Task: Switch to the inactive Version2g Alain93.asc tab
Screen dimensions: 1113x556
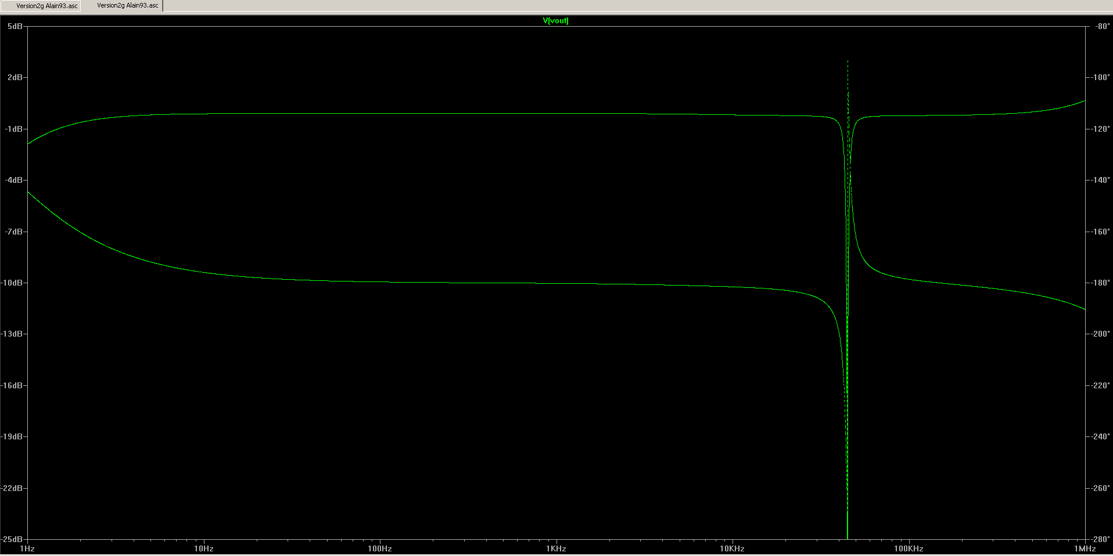Action: click(41, 6)
